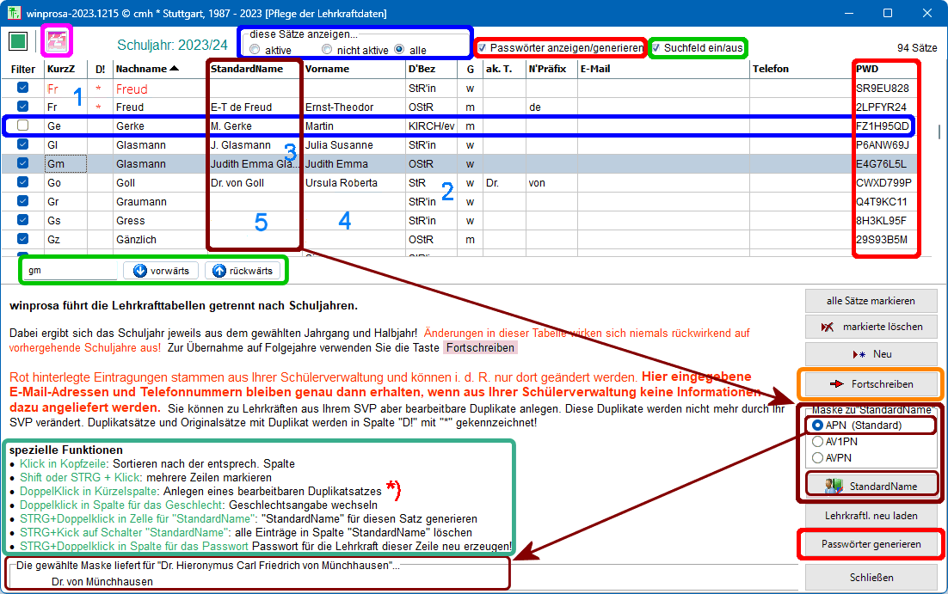948x594 pixels.
Task: Select the 'aktive' radio option
Action: tap(255, 51)
